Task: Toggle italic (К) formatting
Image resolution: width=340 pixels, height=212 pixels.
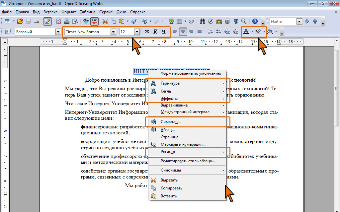Action: click(x=155, y=32)
